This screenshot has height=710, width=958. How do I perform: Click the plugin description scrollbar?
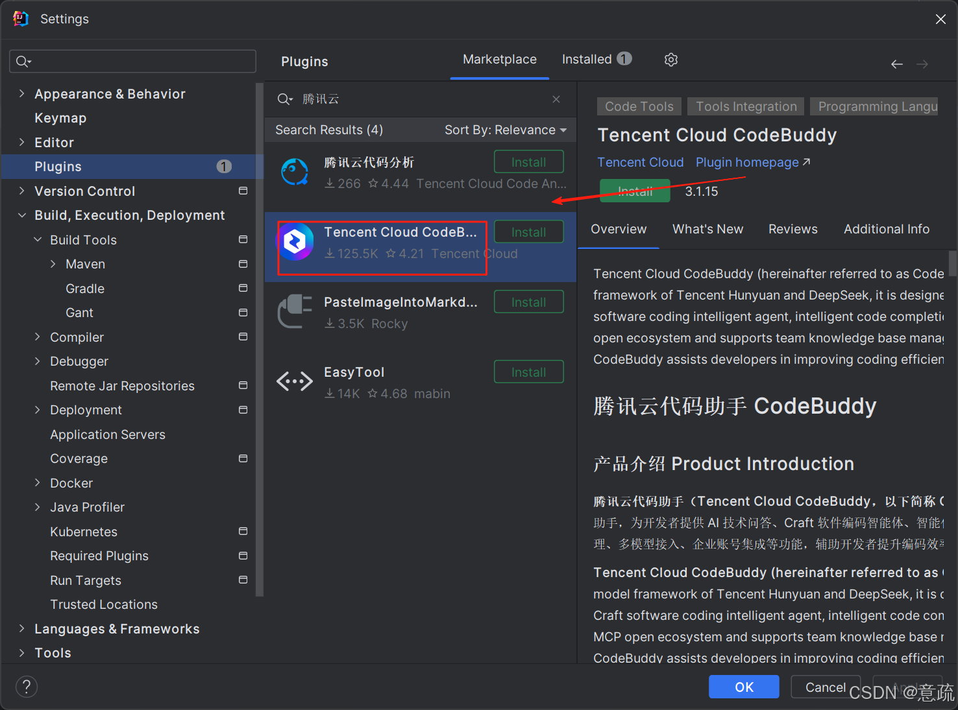tap(952, 264)
